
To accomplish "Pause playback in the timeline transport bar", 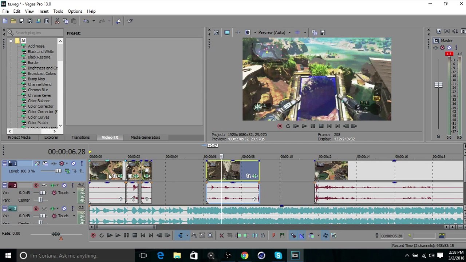I will pyautogui.click(x=126, y=236).
